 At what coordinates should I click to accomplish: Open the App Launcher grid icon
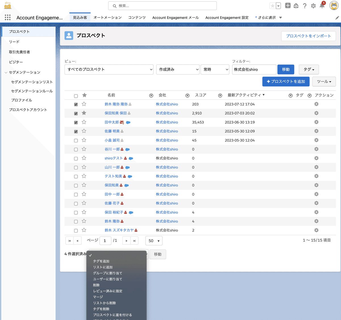coord(8,17)
